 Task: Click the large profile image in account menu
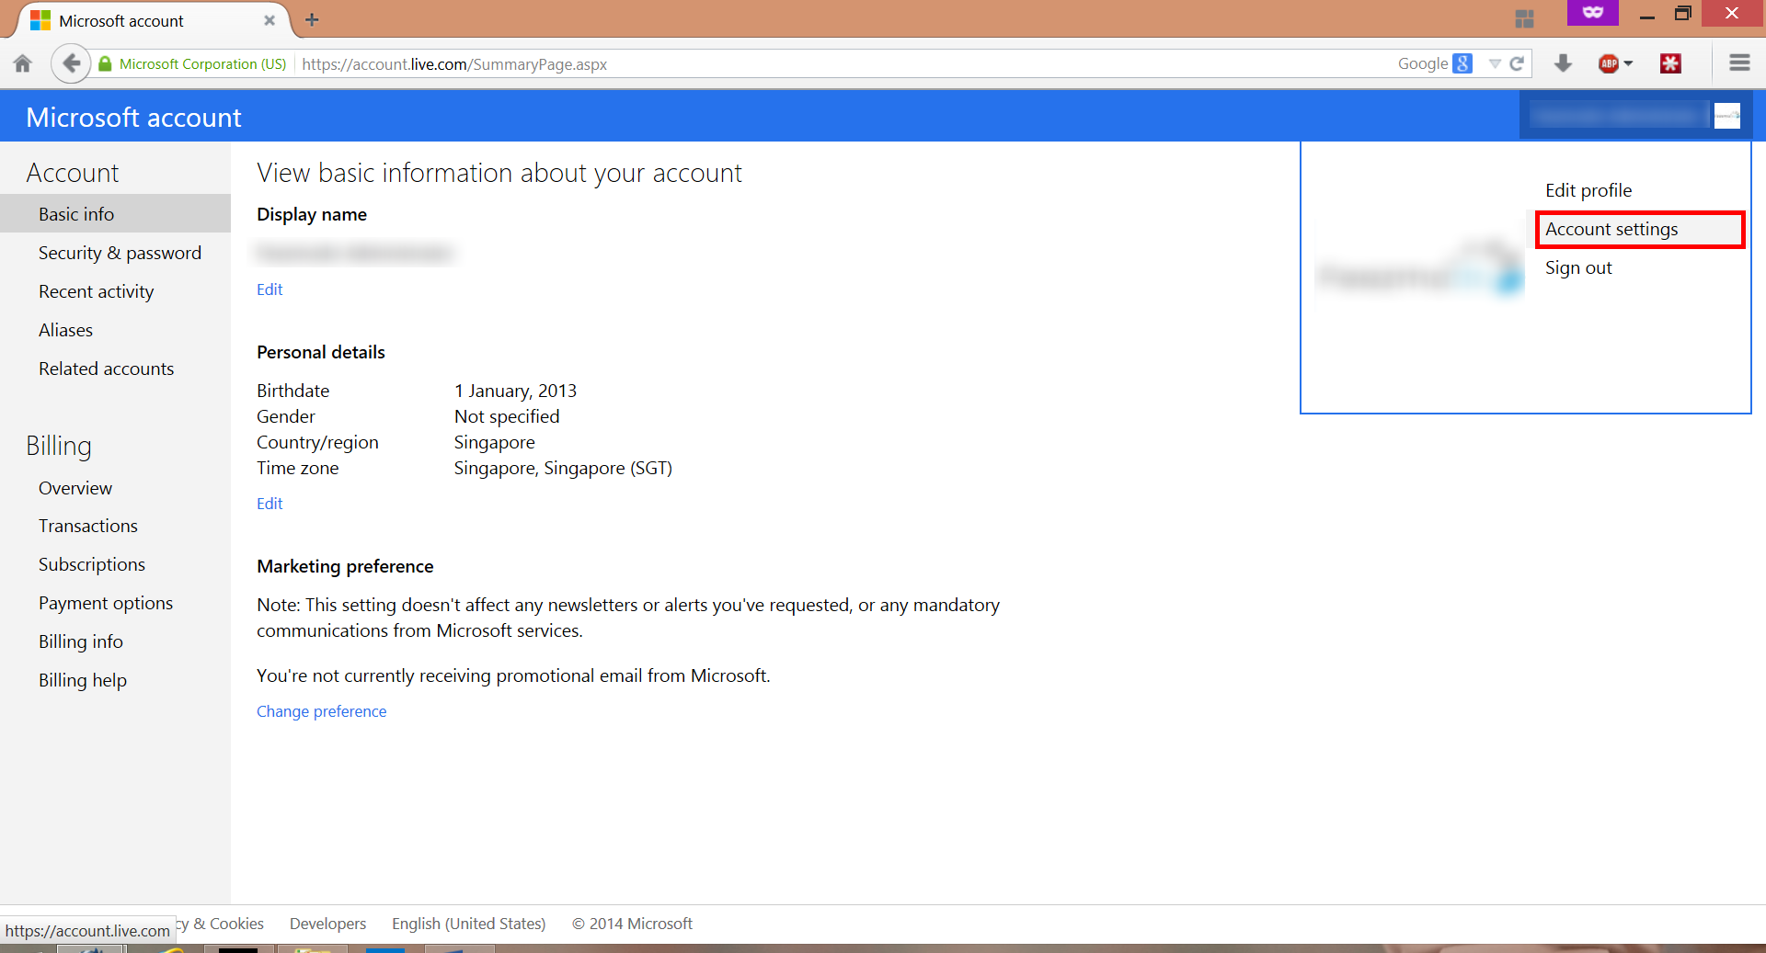pos(1421,269)
